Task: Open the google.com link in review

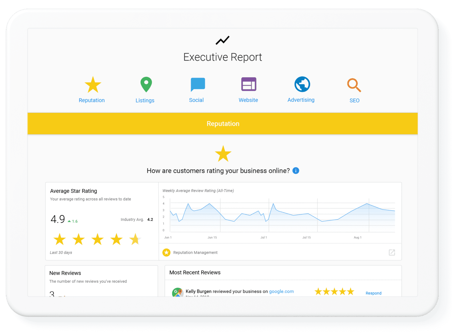Action: [x=281, y=291]
